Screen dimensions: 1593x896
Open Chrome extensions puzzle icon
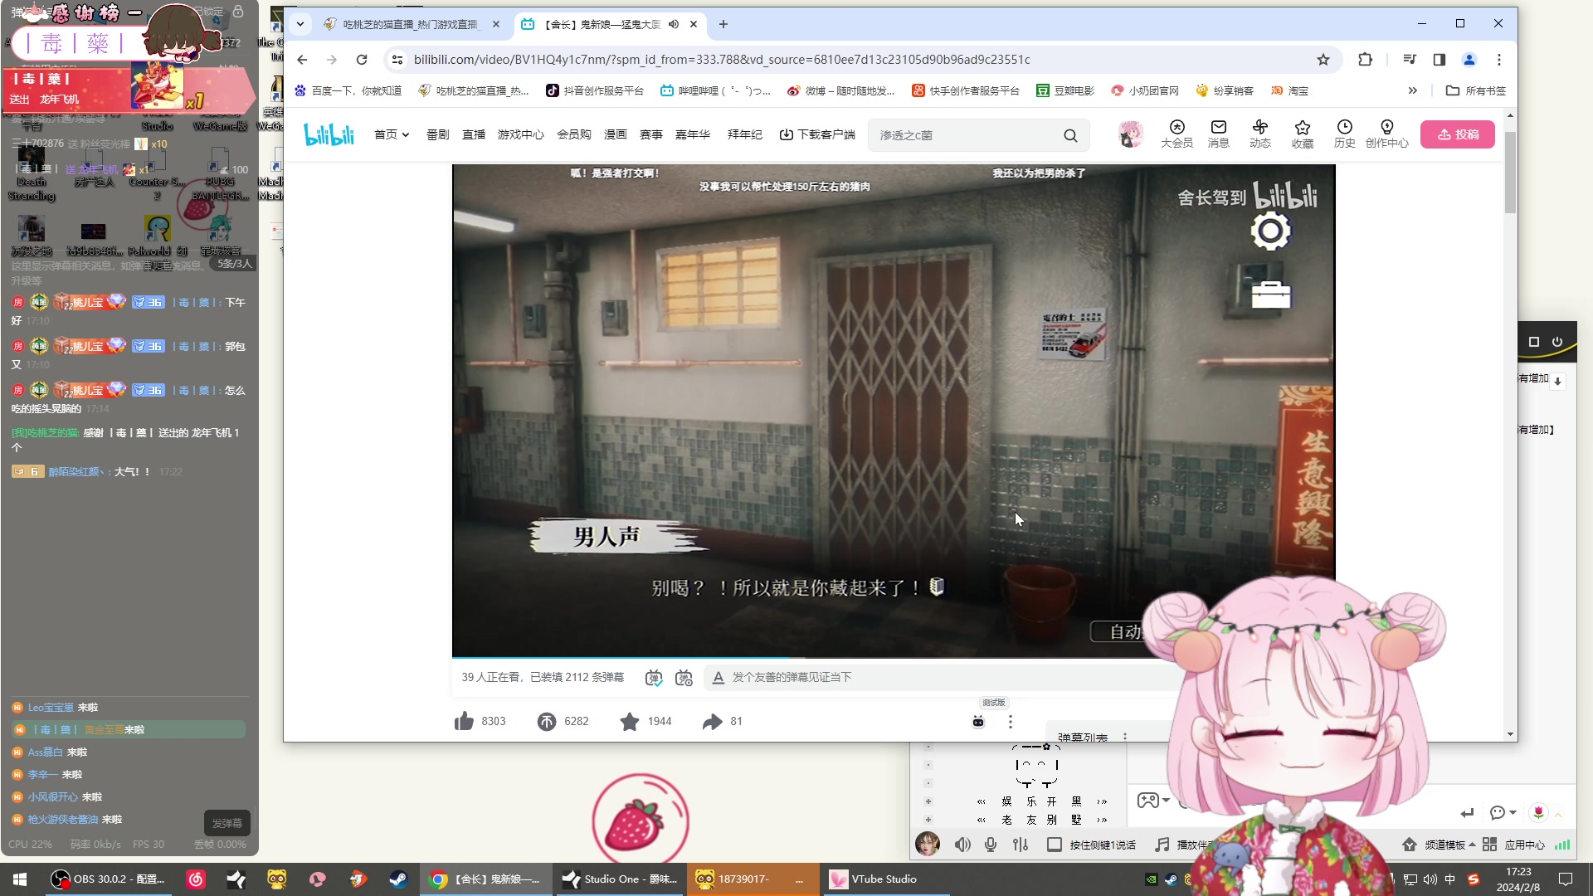pos(1365,60)
